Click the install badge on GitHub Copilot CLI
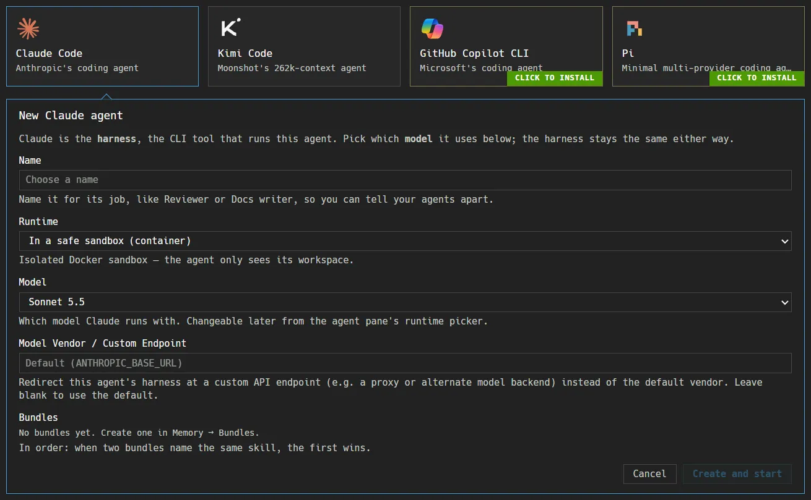Viewport: 811px width, 500px height. [555, 78]
